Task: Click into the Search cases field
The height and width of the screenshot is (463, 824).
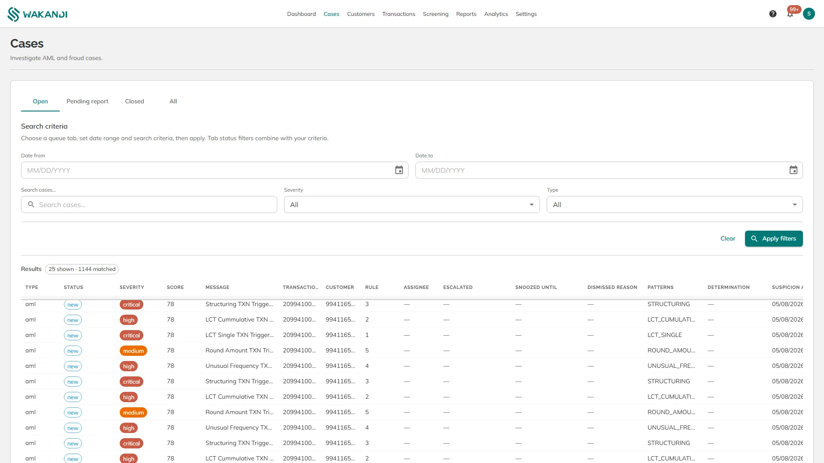Action: click(149, 204)
